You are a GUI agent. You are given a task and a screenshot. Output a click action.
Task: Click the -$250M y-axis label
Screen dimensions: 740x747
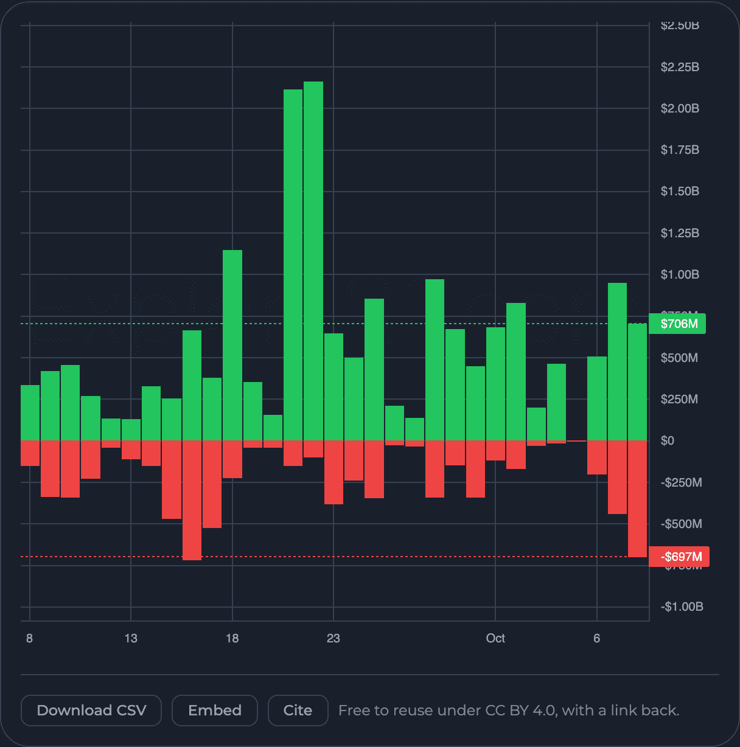point(682,482)
